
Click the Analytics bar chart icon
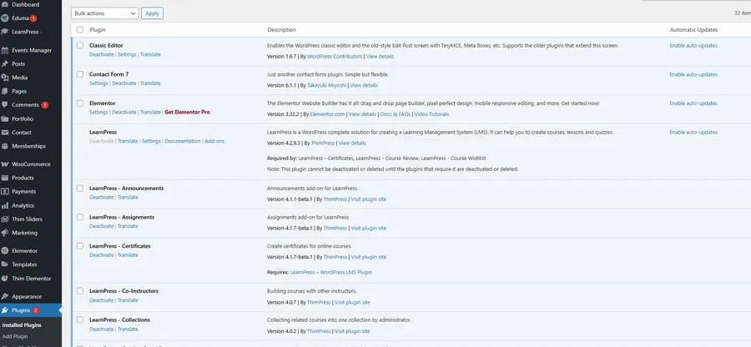tap(6, 205)
